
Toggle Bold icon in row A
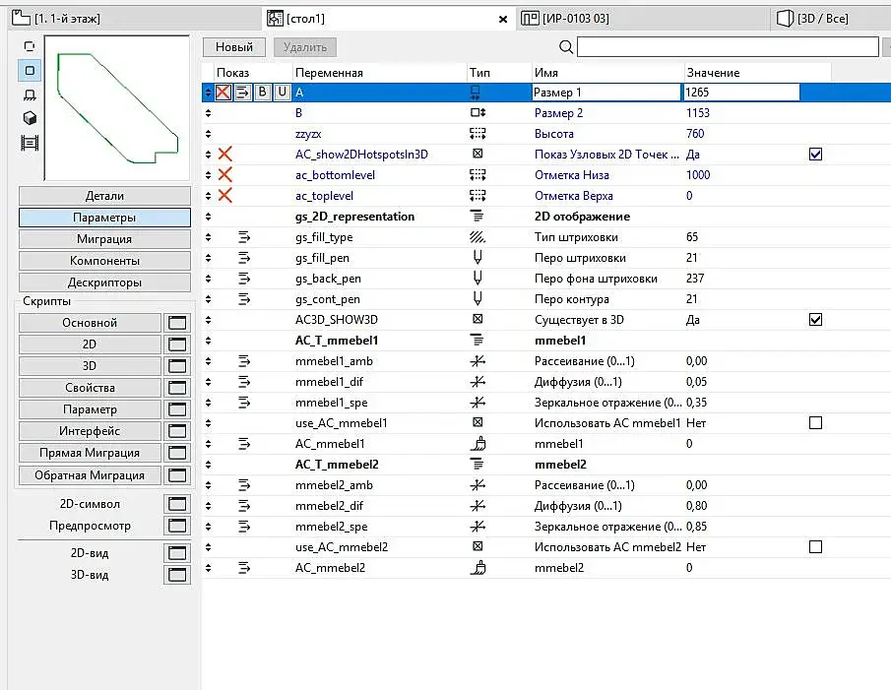[x=262, y=92]
